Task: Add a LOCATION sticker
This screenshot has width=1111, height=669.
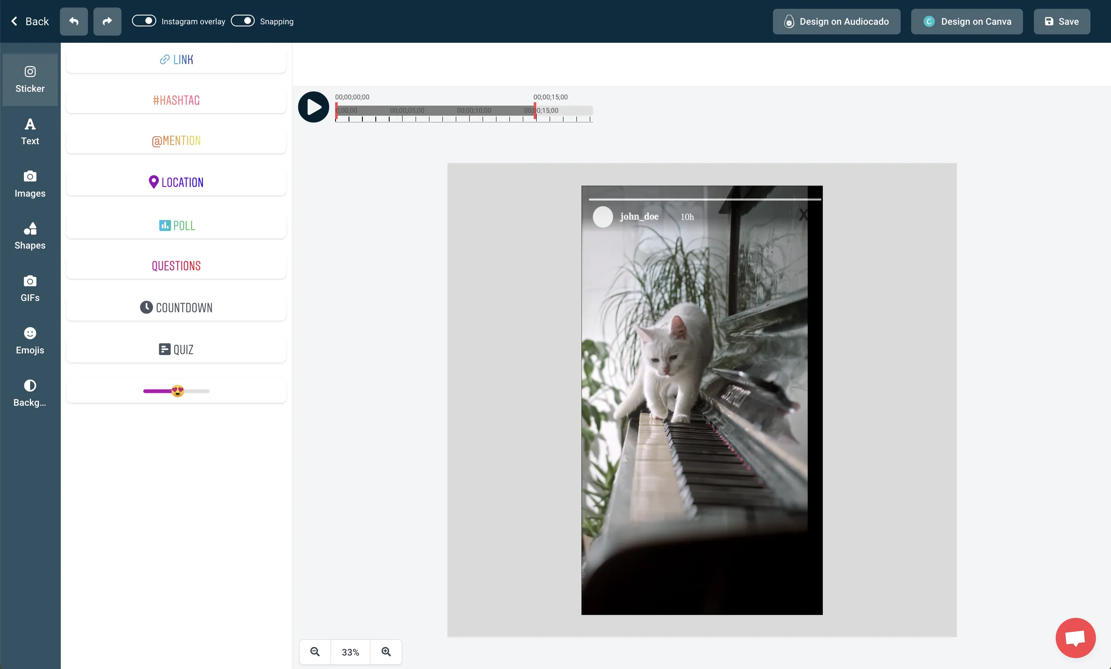Action: [x=176, y=182]
